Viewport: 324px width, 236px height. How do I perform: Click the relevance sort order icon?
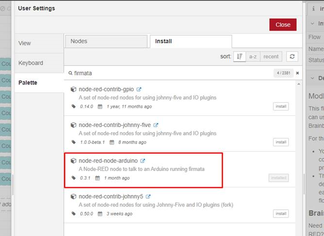(x=239, y=56)
